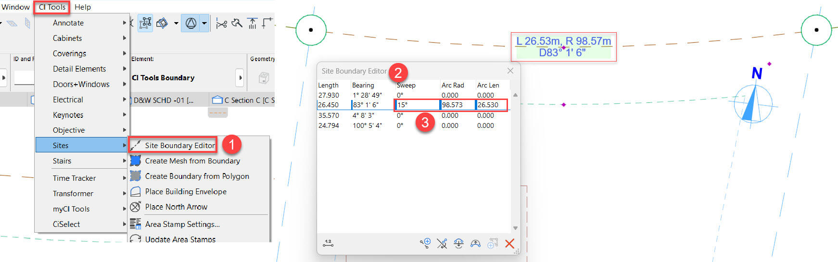
Task: Click the red X delete icon in editor
Action: point(509,244)
